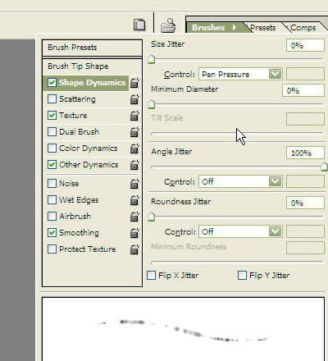Click the Smoothing option label

pyautogui.click(x=79, y=233)
